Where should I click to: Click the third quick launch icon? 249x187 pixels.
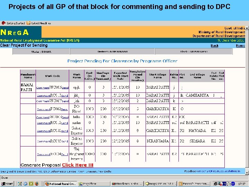pos(31,184)
